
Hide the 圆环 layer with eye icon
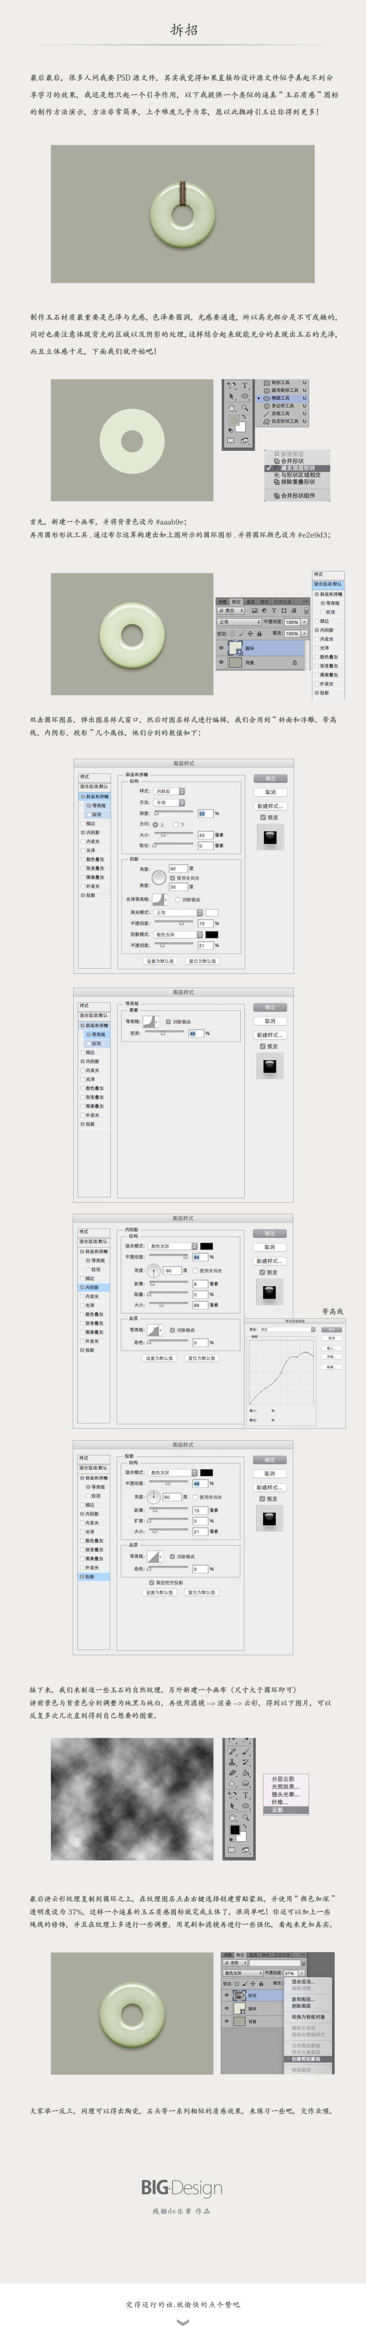click(x=222, y=648)
